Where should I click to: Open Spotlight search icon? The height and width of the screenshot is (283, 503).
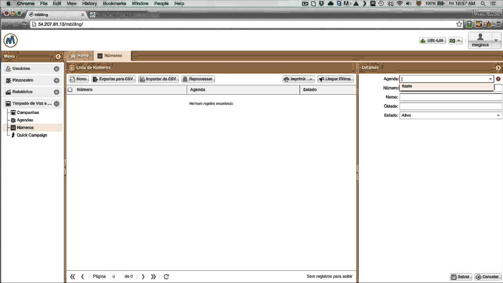coord(483,4)
